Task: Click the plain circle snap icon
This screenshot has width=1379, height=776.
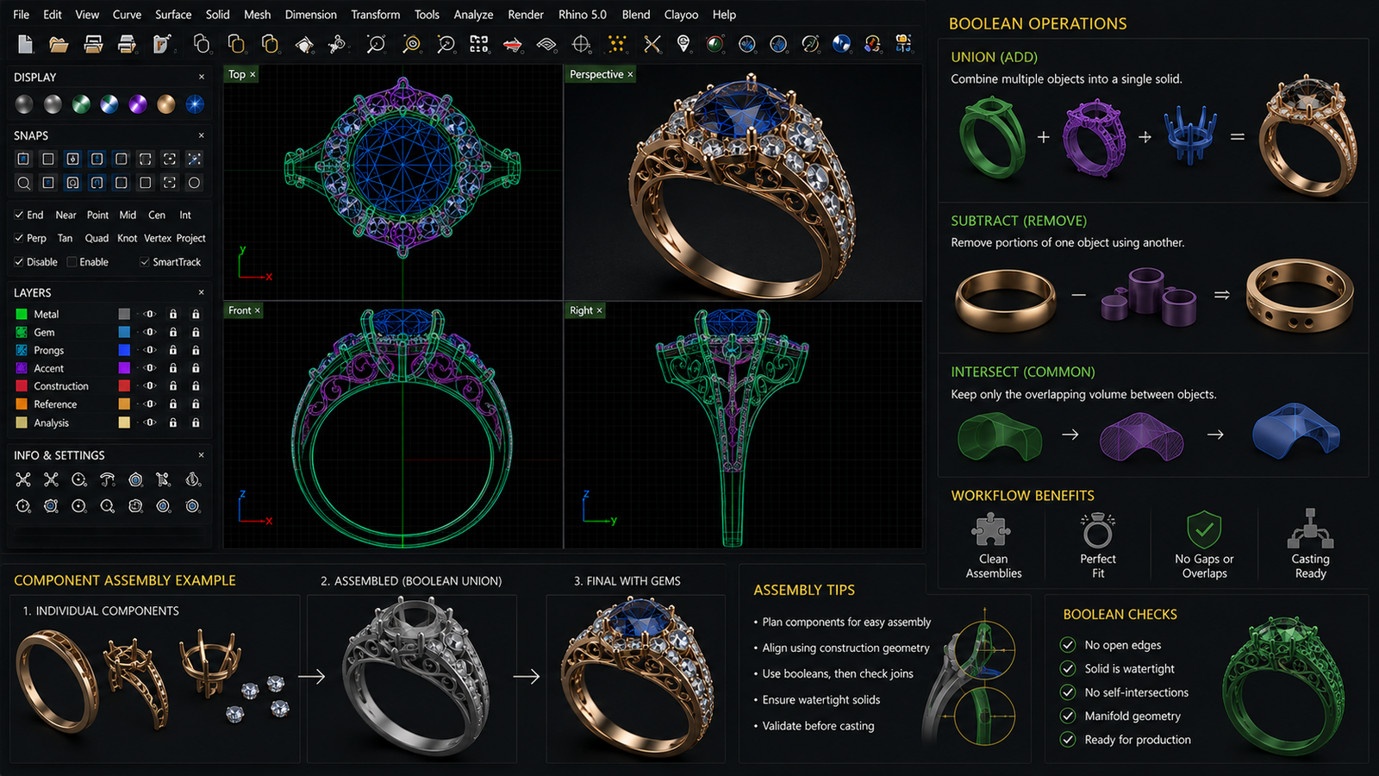Action: [x=195, y=183]
